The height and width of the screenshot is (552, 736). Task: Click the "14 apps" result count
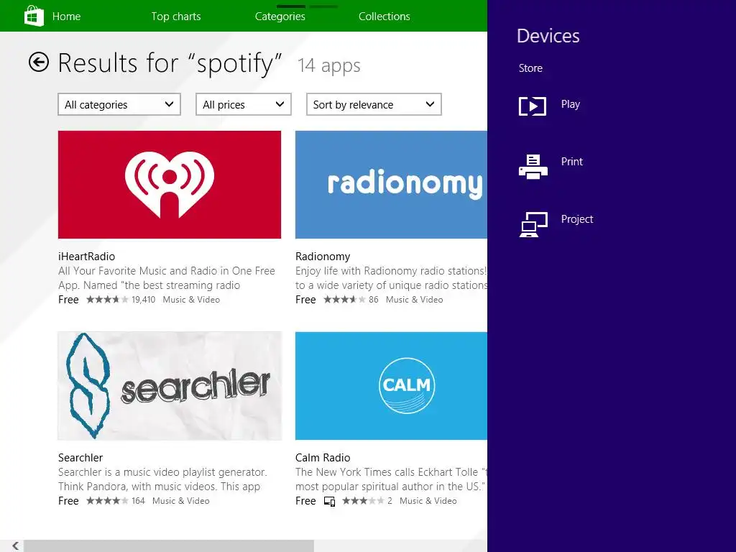pos(328,65)
